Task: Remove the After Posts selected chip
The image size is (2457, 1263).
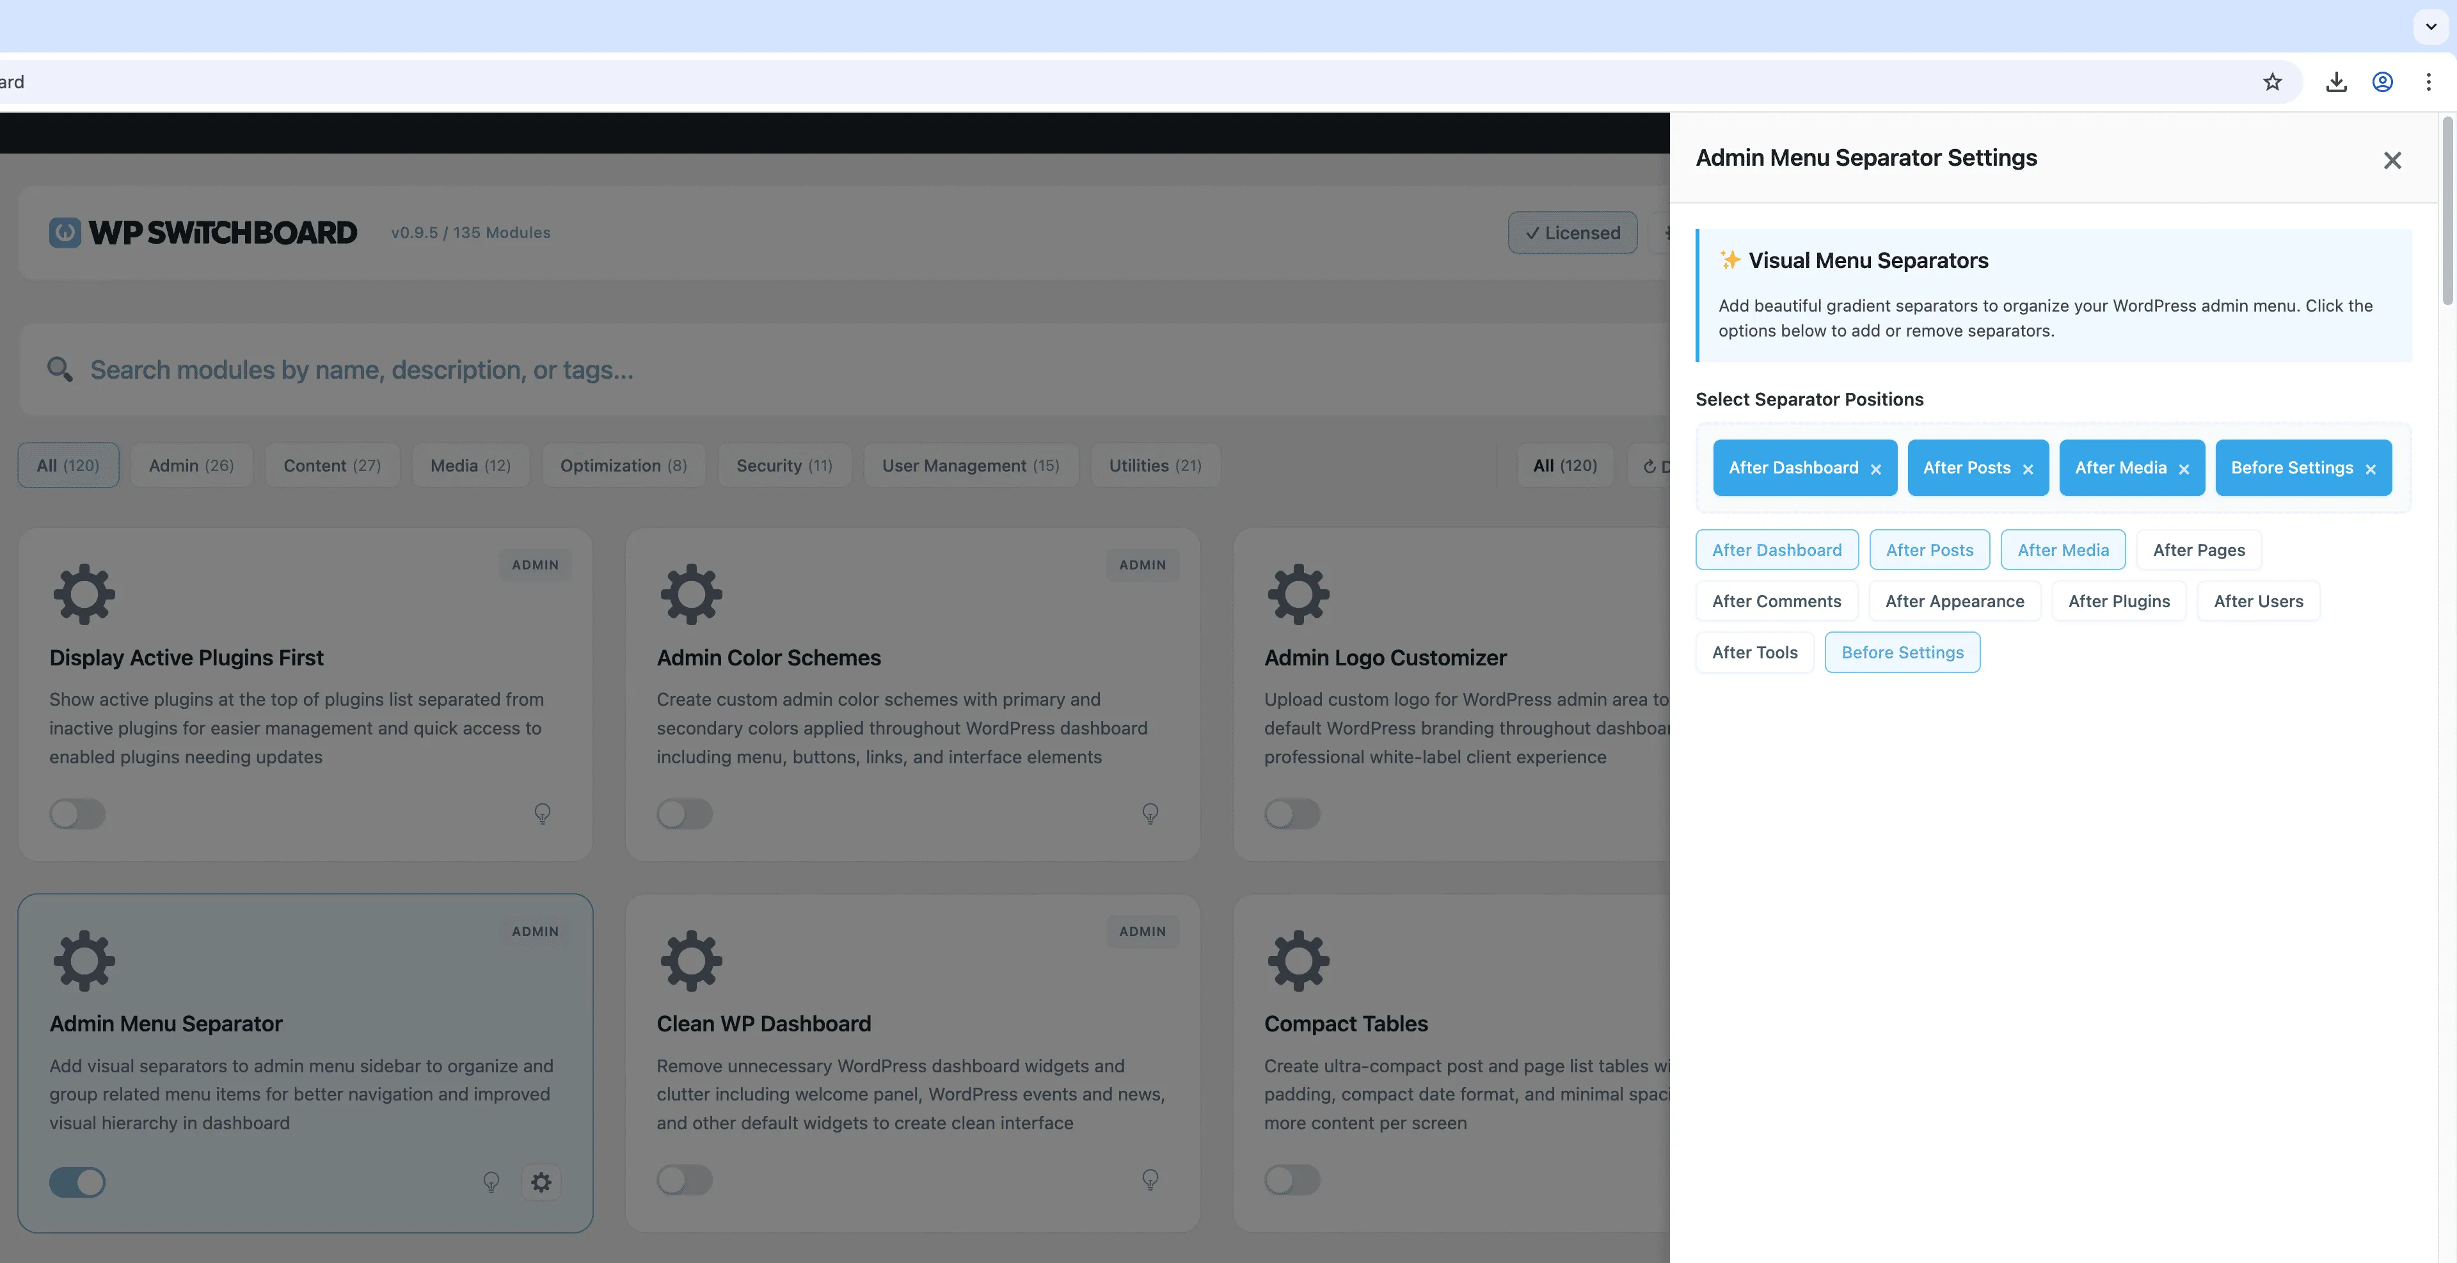Action: [x=2028, y=470]
